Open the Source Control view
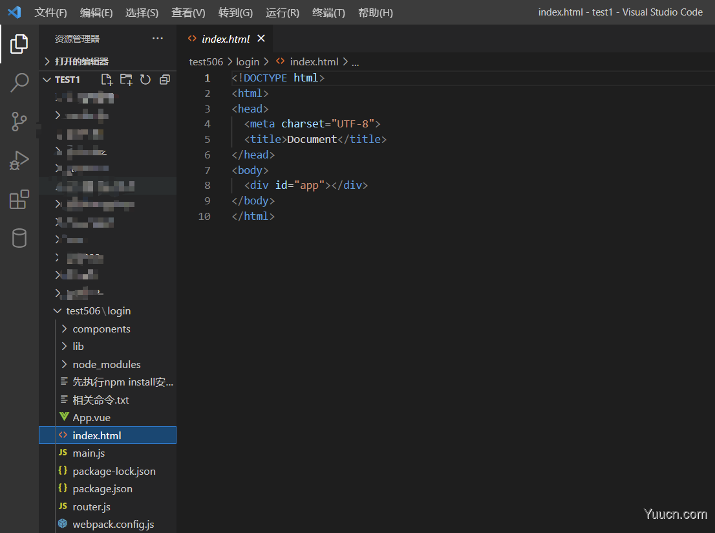This screenshot has height=533, width=715. [x=19, y=122]
